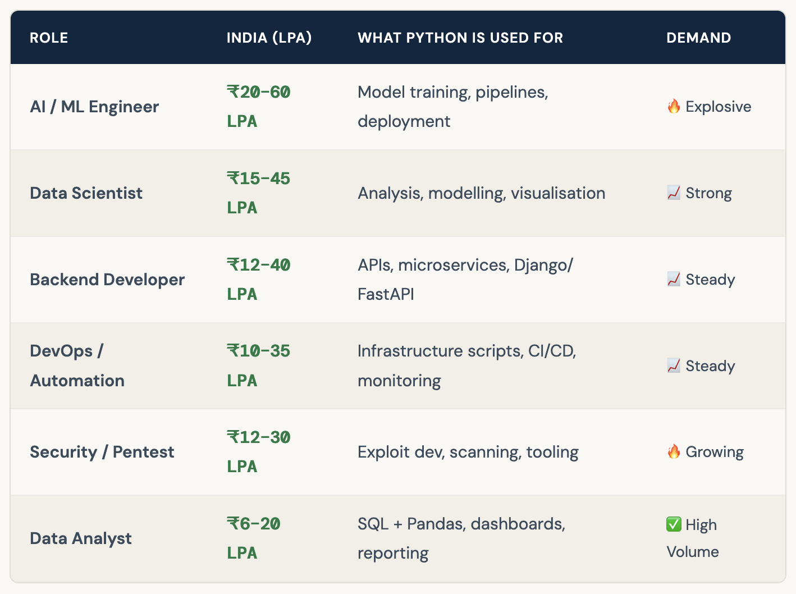Click chart emoji in Backend Developer row

(x=674, y=280)
